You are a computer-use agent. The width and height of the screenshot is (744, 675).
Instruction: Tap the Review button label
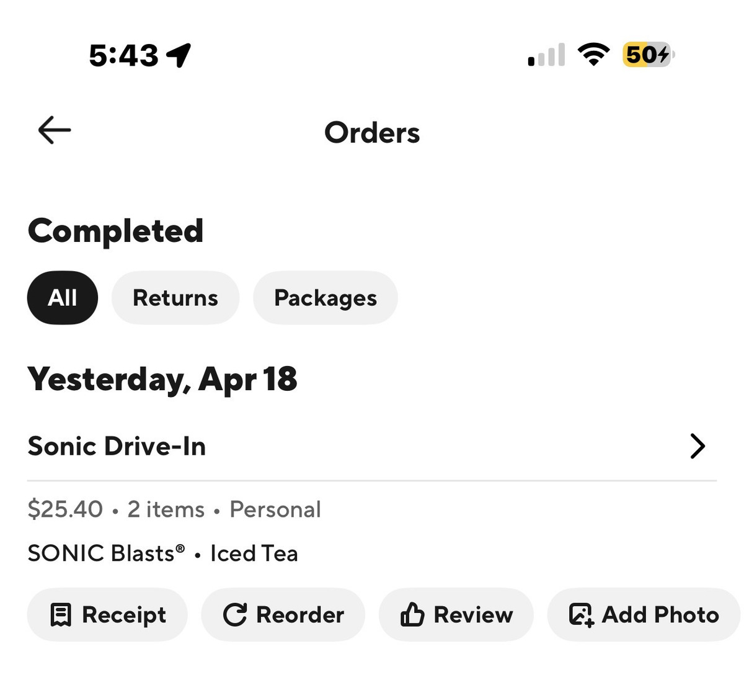pyautogui.click(x=473, y=615)
